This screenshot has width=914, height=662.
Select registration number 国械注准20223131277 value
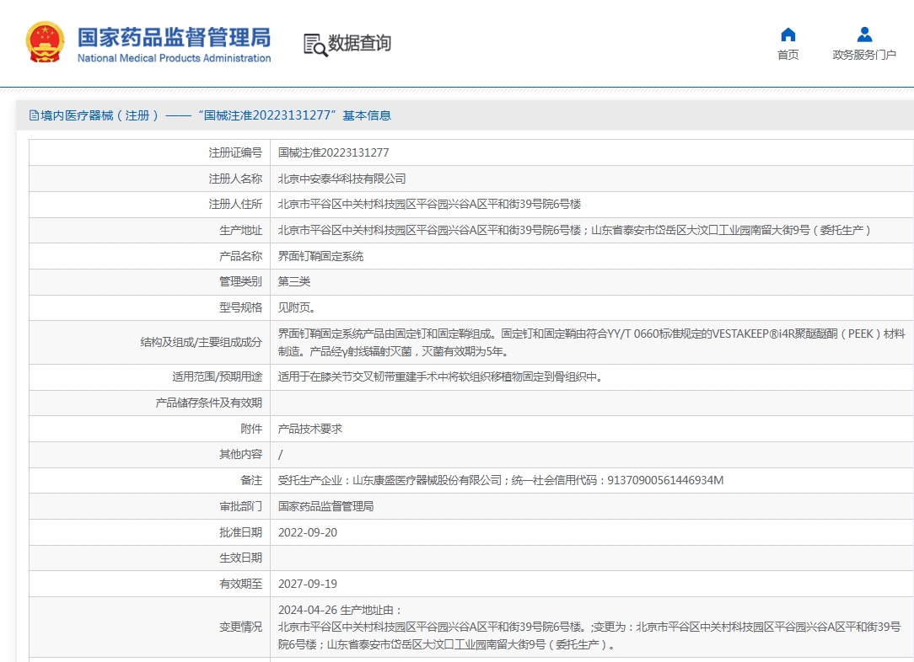coord(333,152)
